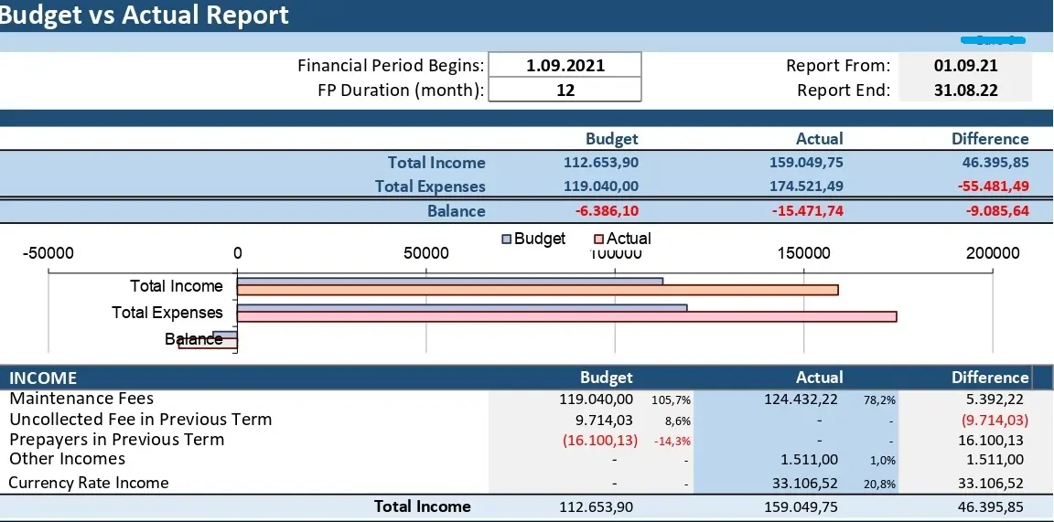The height and width of the screenshot is (522, 1054).
Task: Click the Other Incomes actual amount 1.511,00
Action: [x=810, y=460]
